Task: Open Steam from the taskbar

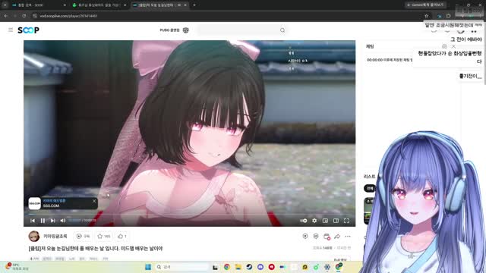Action: tap(249, 267)
